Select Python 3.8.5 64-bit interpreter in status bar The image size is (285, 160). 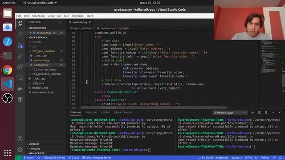pyautogui.click(x=54, y=158)
